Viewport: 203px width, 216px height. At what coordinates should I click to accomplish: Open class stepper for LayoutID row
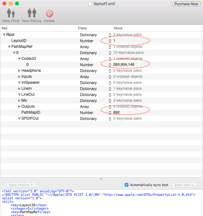point(110,41)
